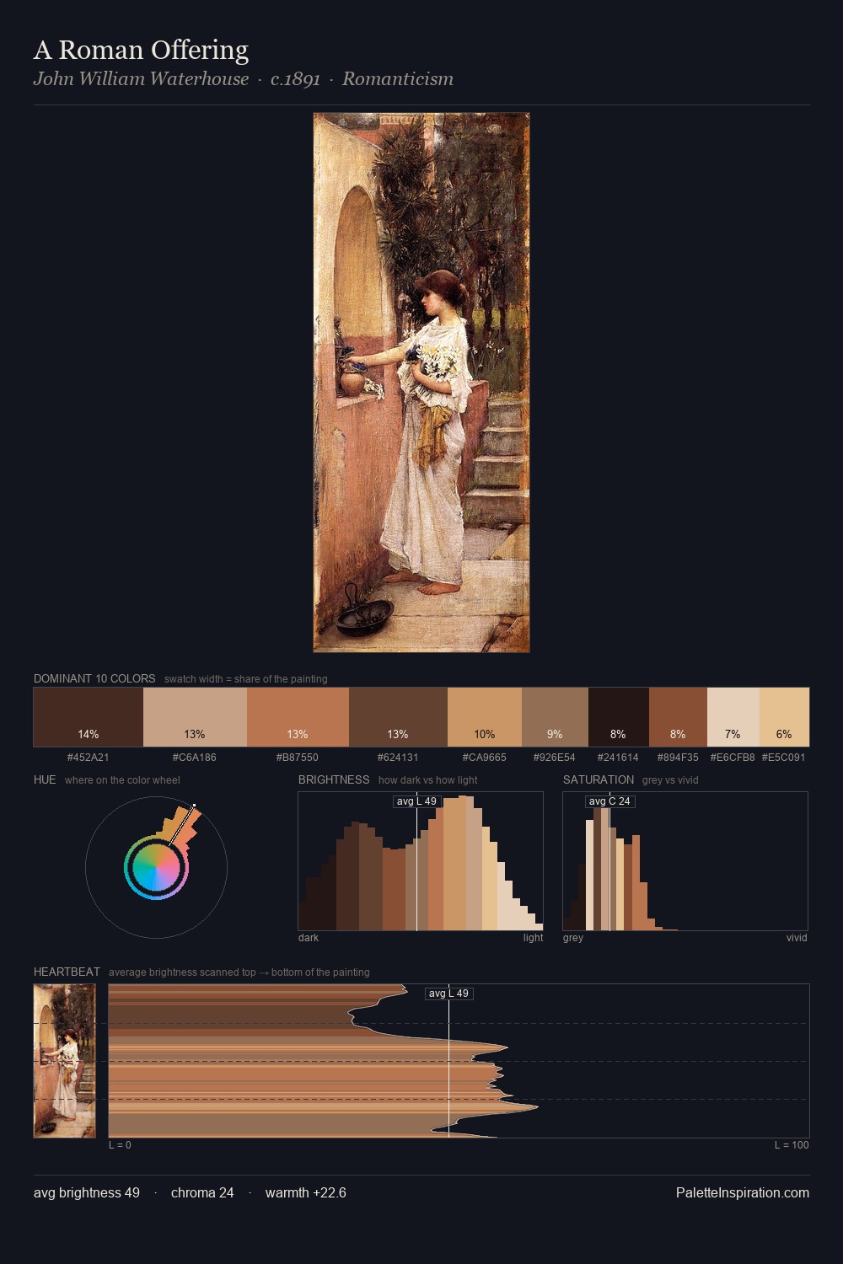This screenshot has width=843, height=1264.
Task: Click the #E5C091 light gold swatch
Action: pyautogui.click(x=784, y=717)
